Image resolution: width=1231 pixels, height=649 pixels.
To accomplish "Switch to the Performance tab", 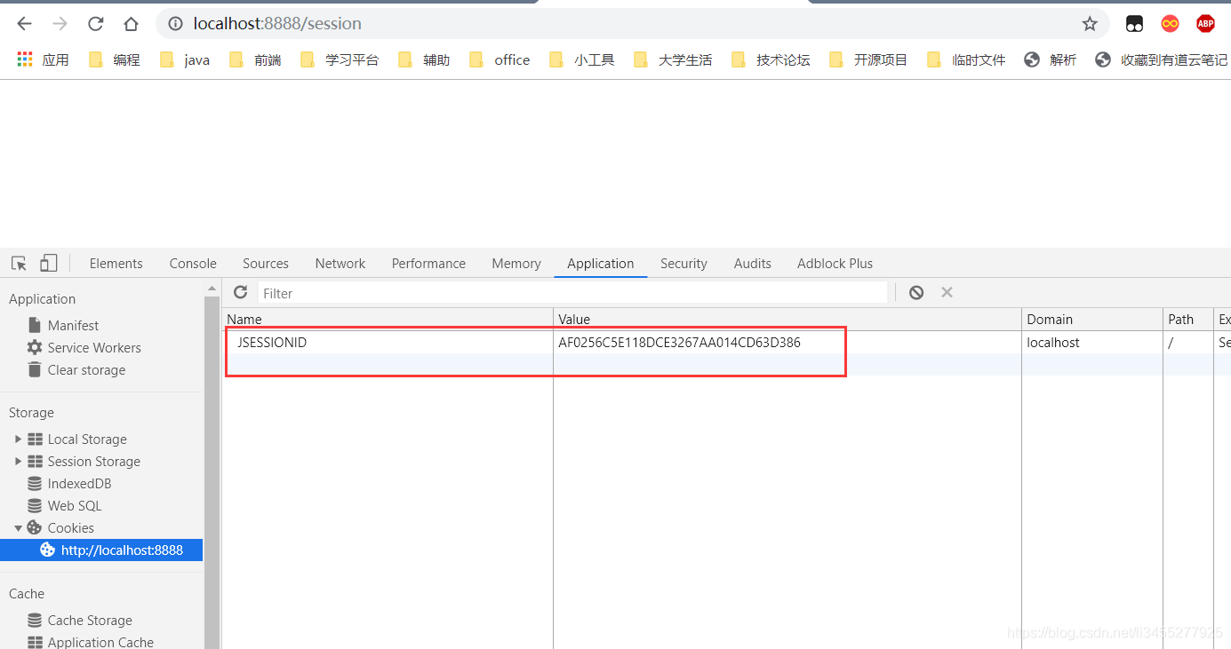I will [x=428, y=264].
